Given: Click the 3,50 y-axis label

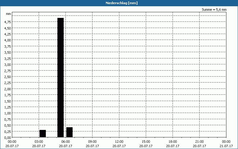Looking at the screenshot, I should click(x=8, y=52).
